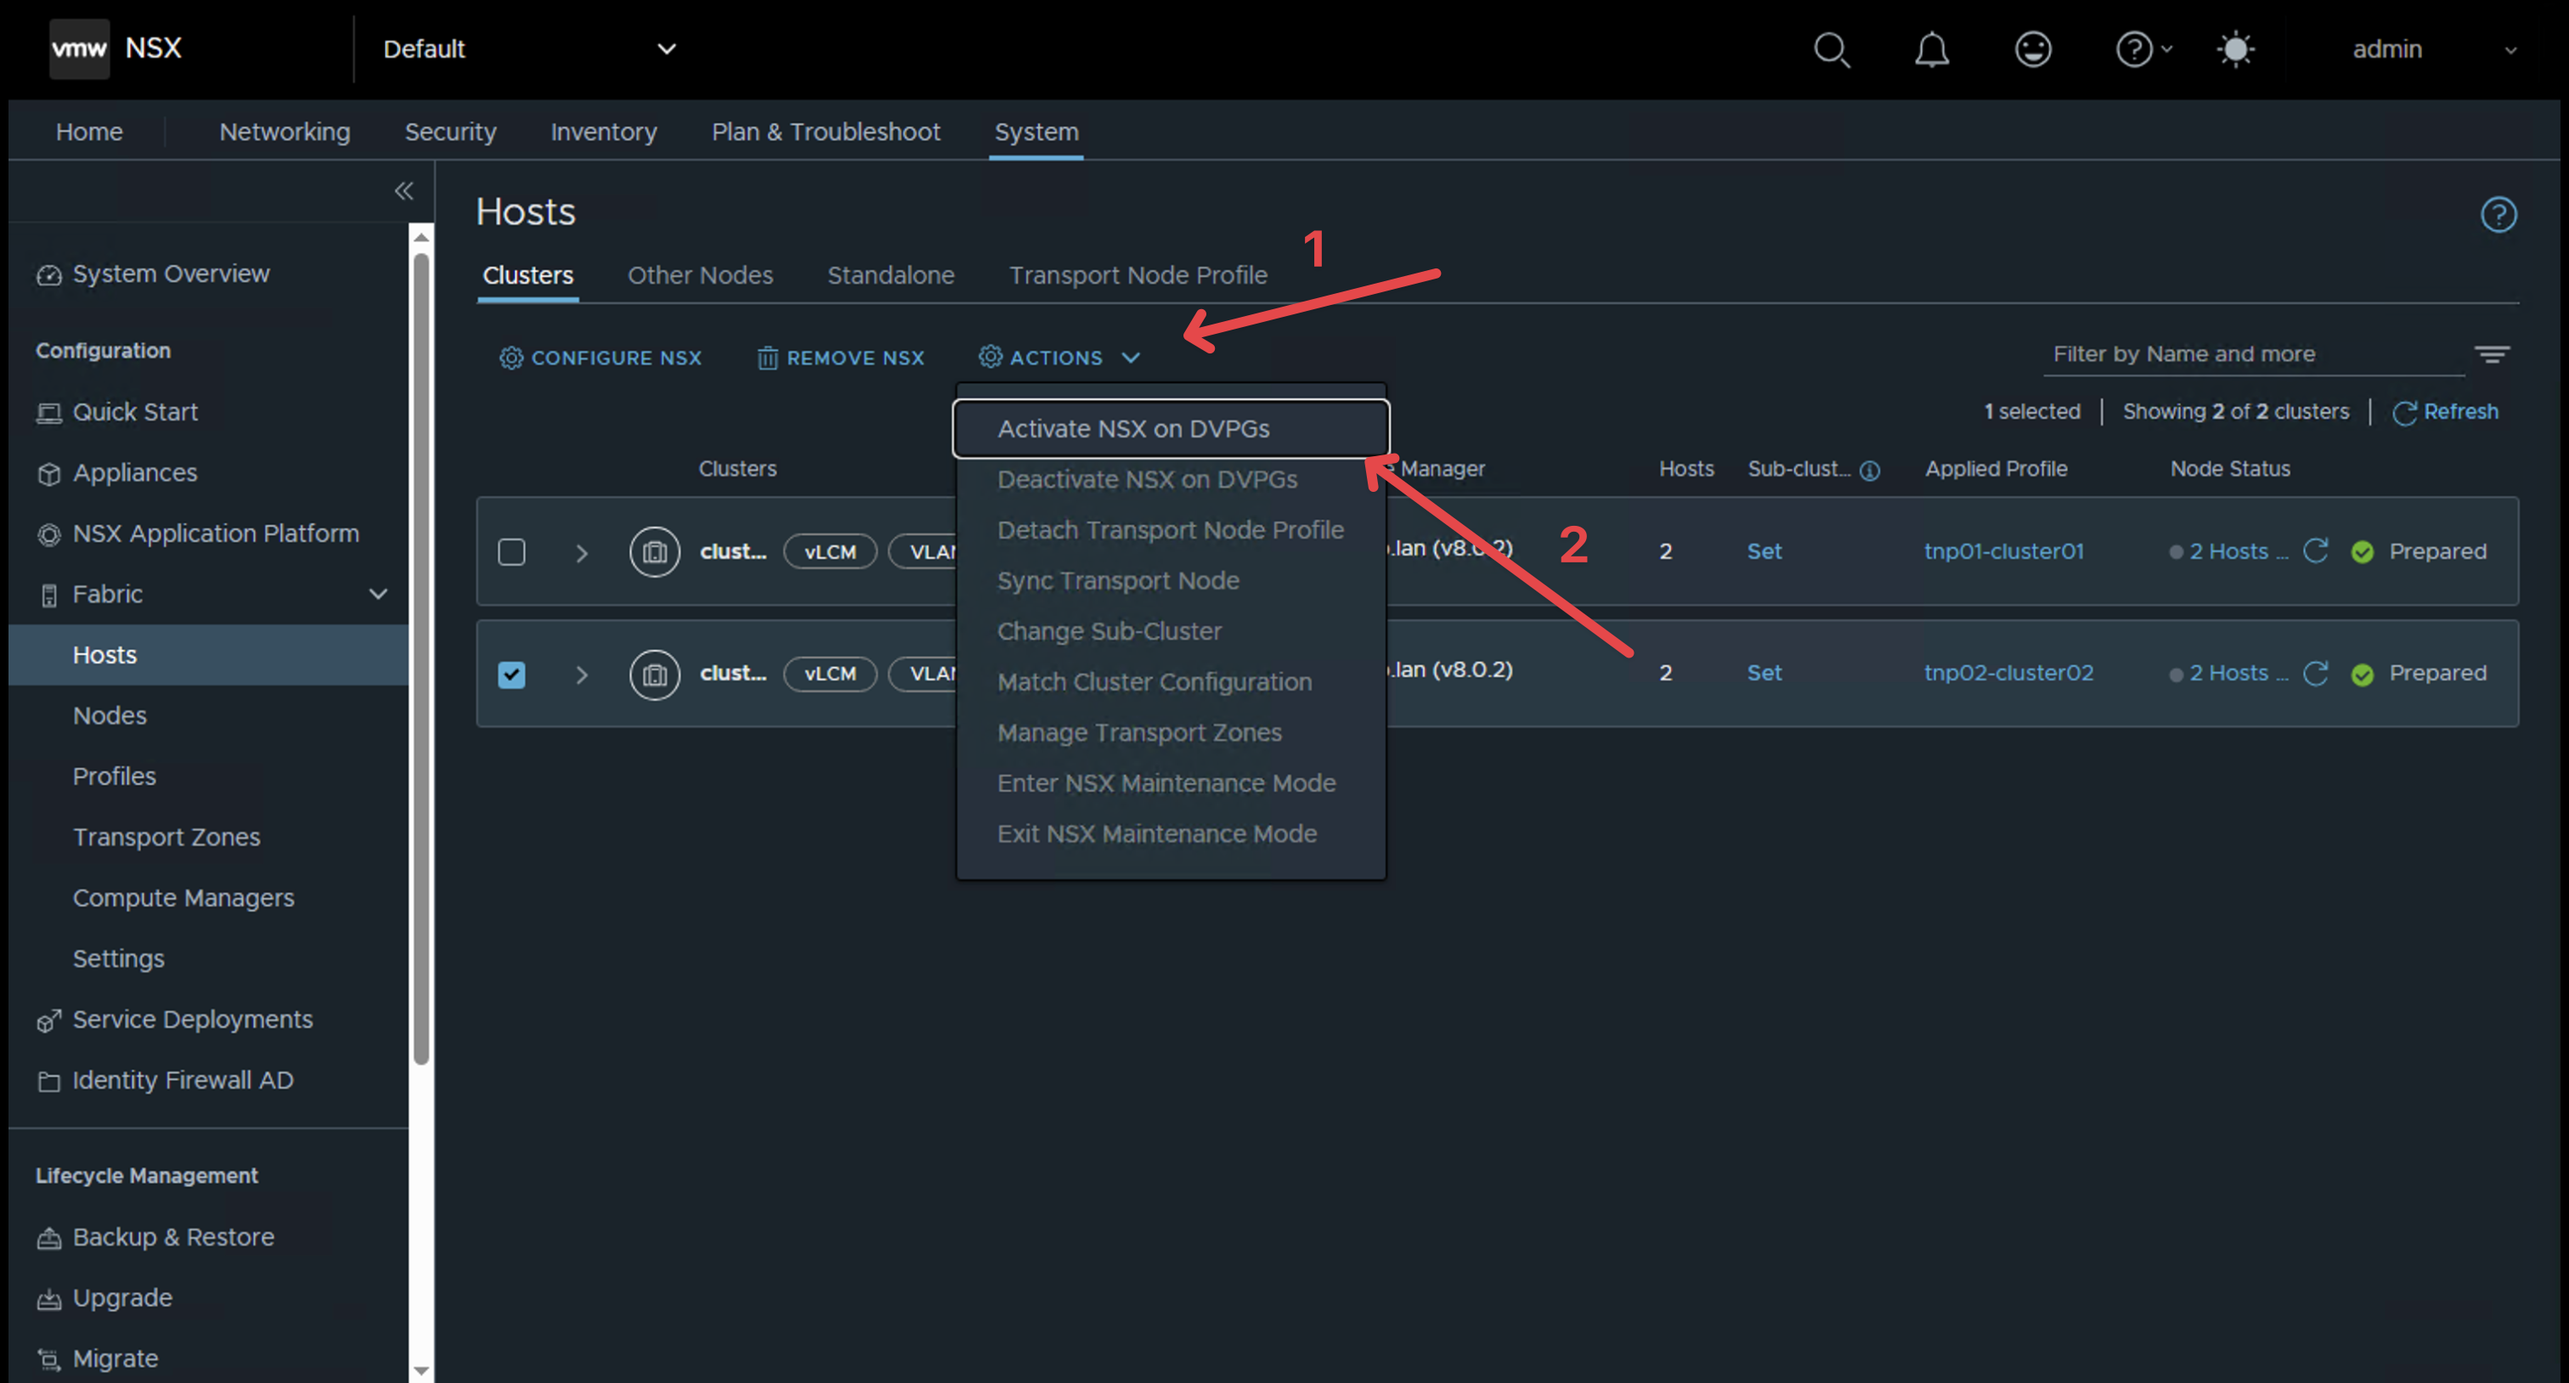This screenshot has width=2569, height=1383.
Task: View notifications via the bell icon
Action: (1932, 50)
